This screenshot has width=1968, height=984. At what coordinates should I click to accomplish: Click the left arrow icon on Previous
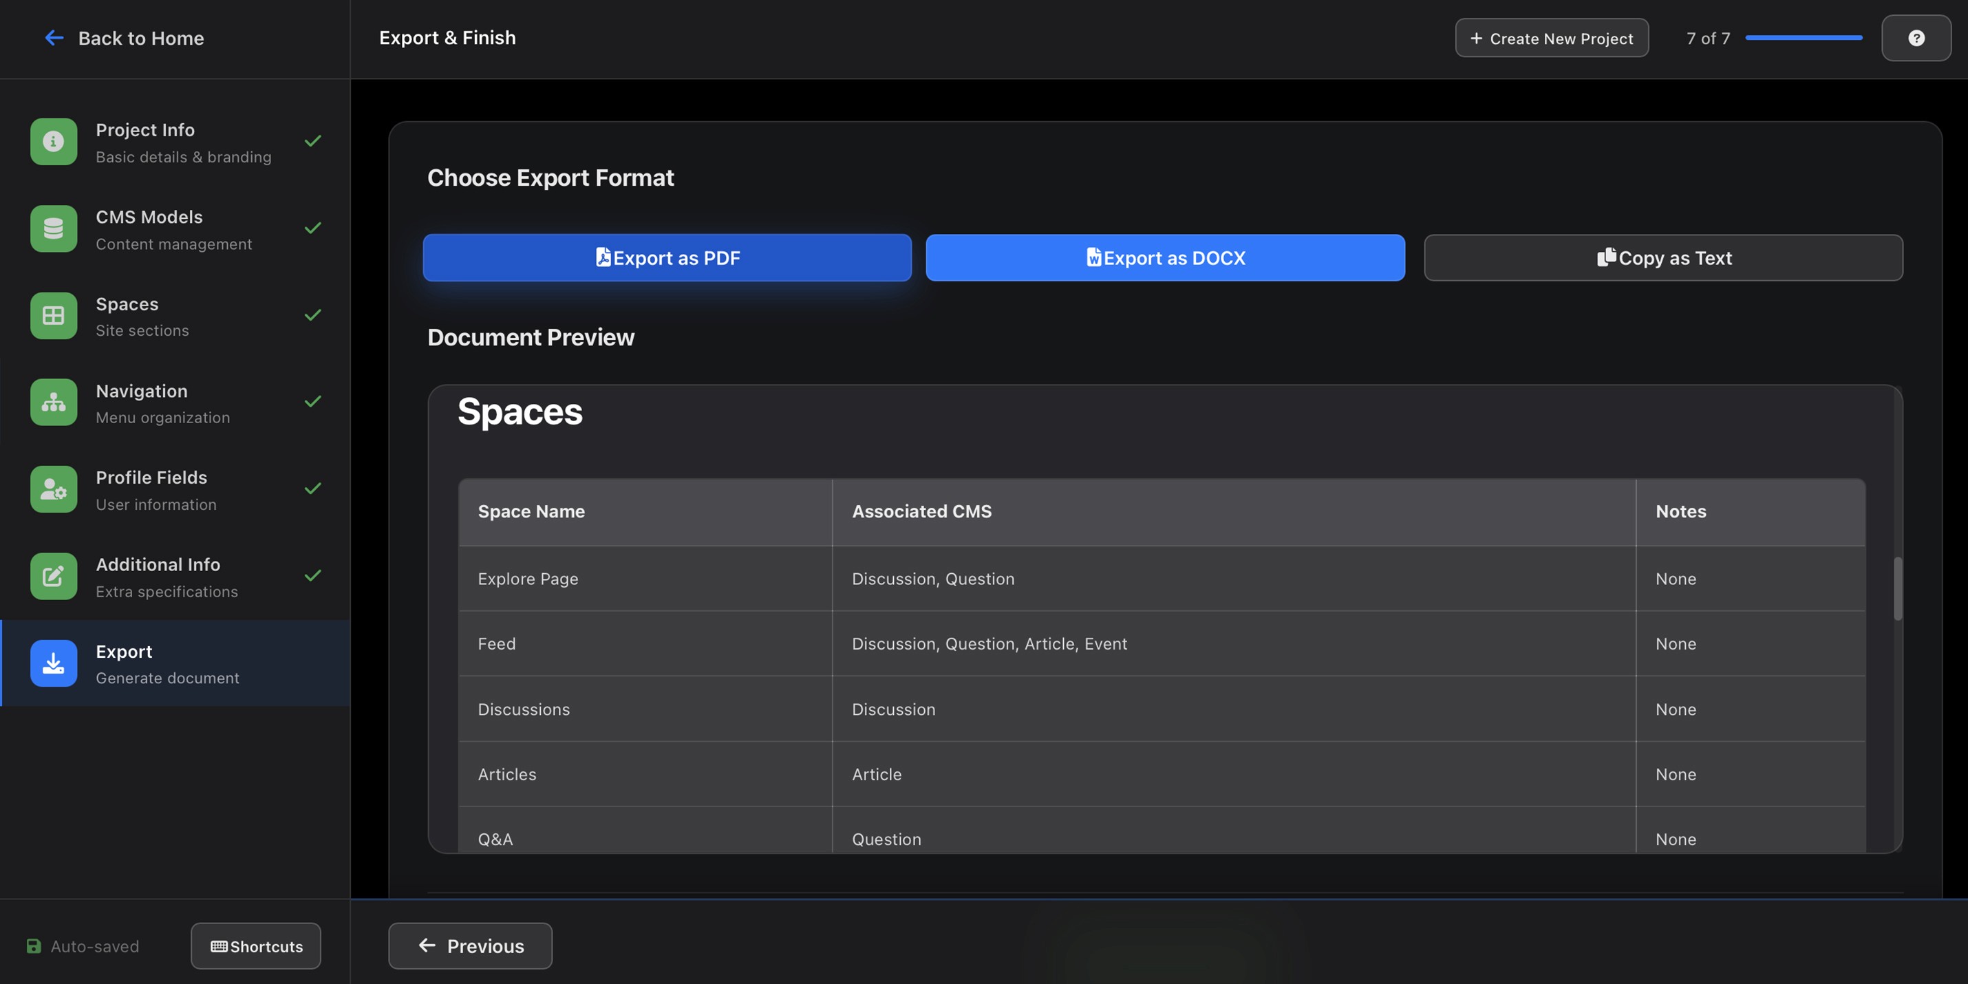[427, 945]
